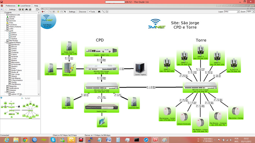This screenshot has height=143, width=255.
Task: Select the DNS-3MNET device
Action: [51, 69]
